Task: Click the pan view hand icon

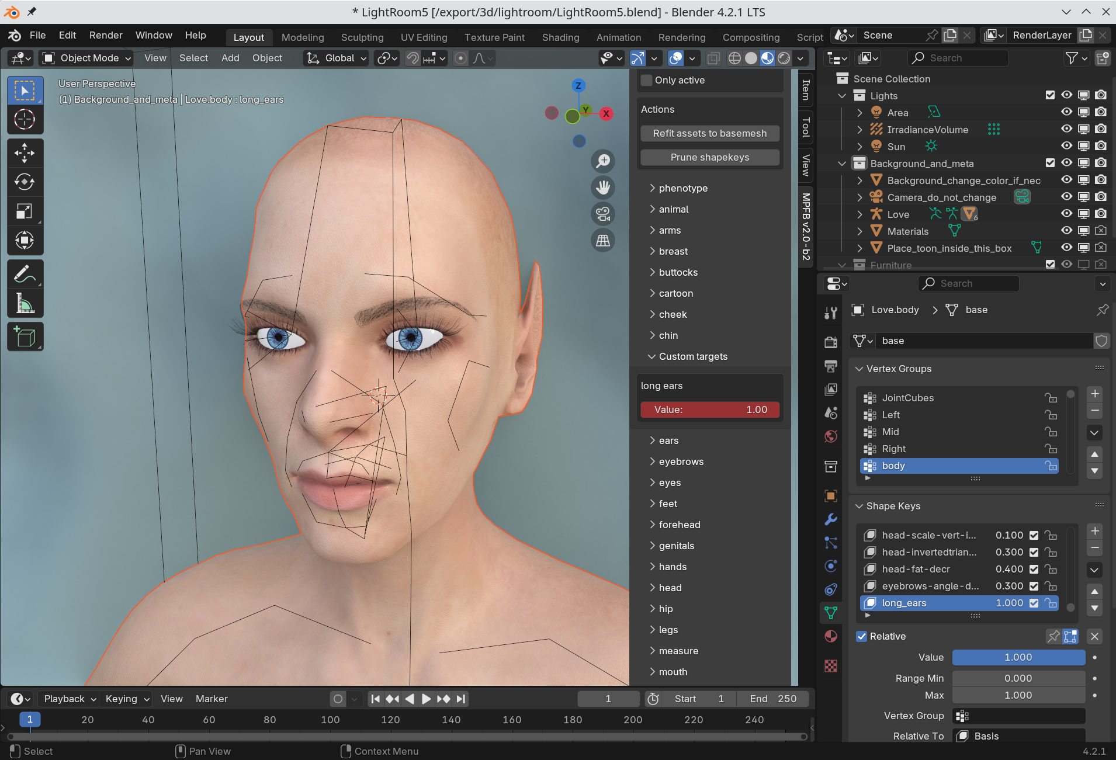Action: tap(603, 188)
